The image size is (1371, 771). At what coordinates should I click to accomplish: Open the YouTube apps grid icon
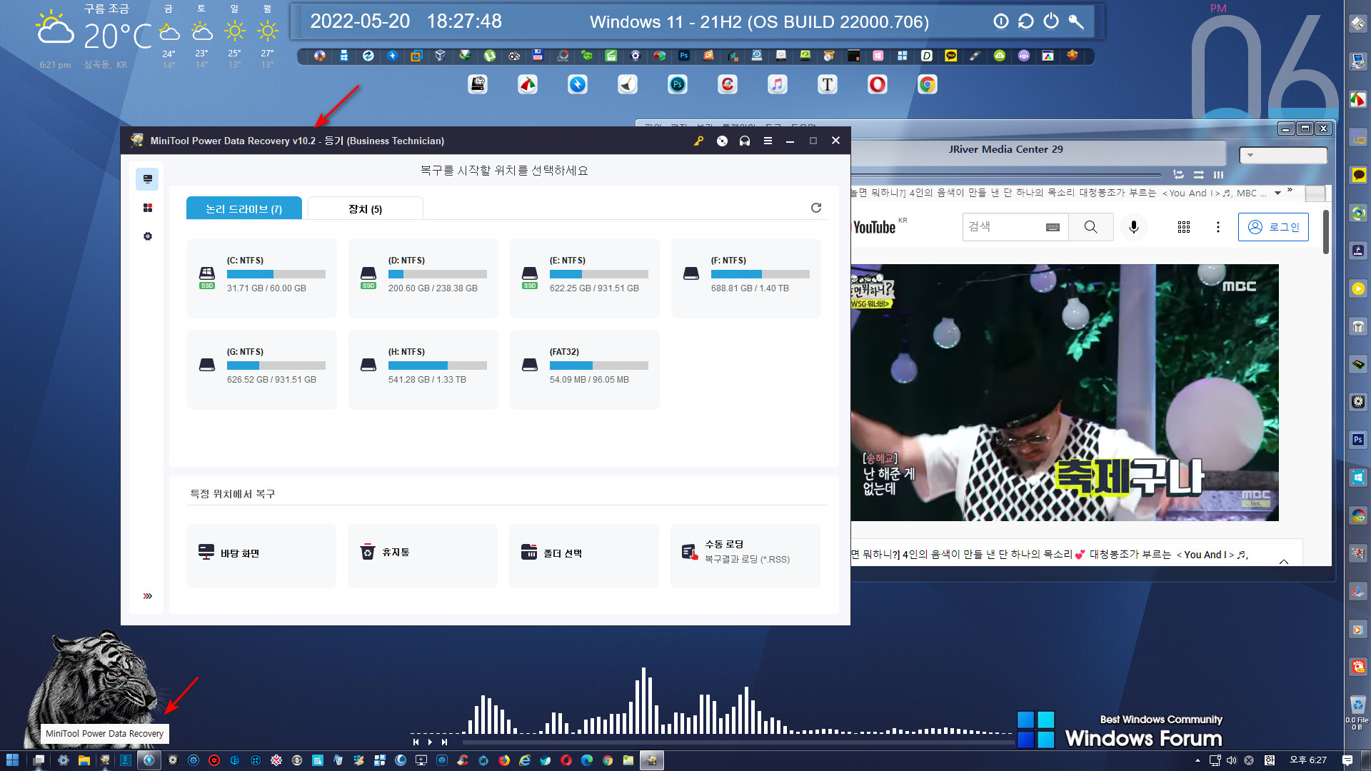[x=1184, y=226]
